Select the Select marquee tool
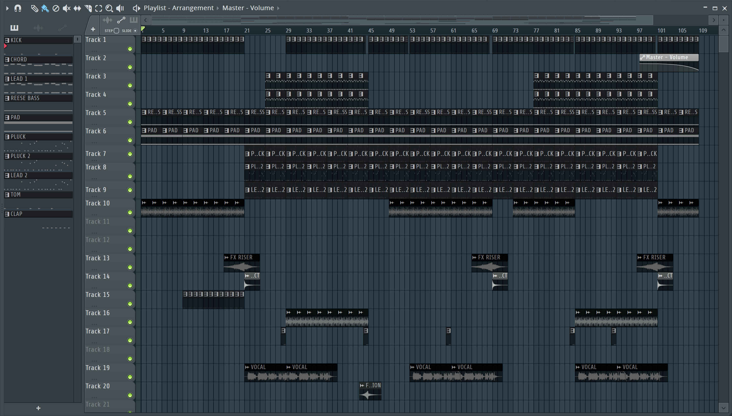The width and height of the screenshot is (732, 416). [x=99, y=8]
